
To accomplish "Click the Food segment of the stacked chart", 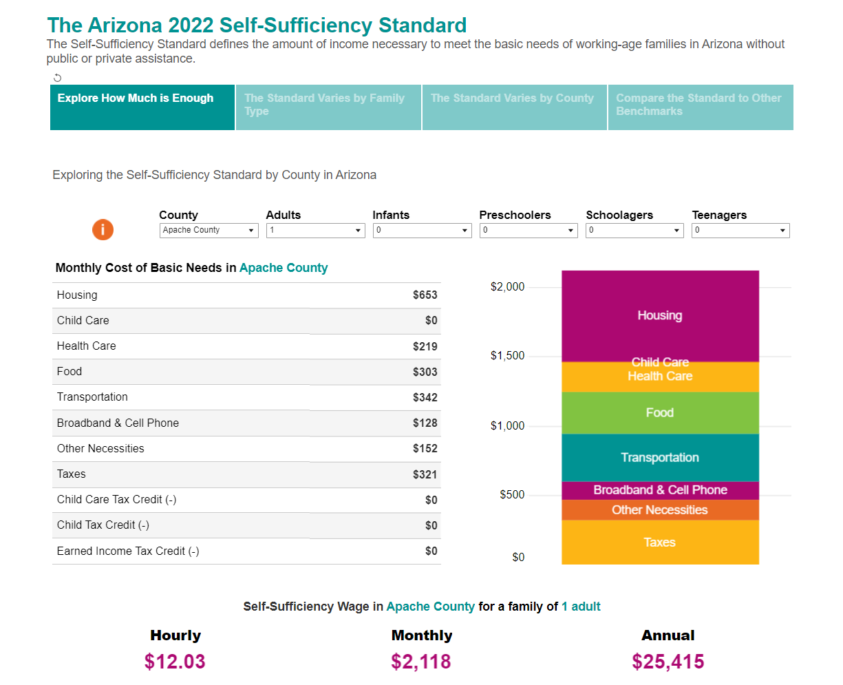I will point(660,412).
